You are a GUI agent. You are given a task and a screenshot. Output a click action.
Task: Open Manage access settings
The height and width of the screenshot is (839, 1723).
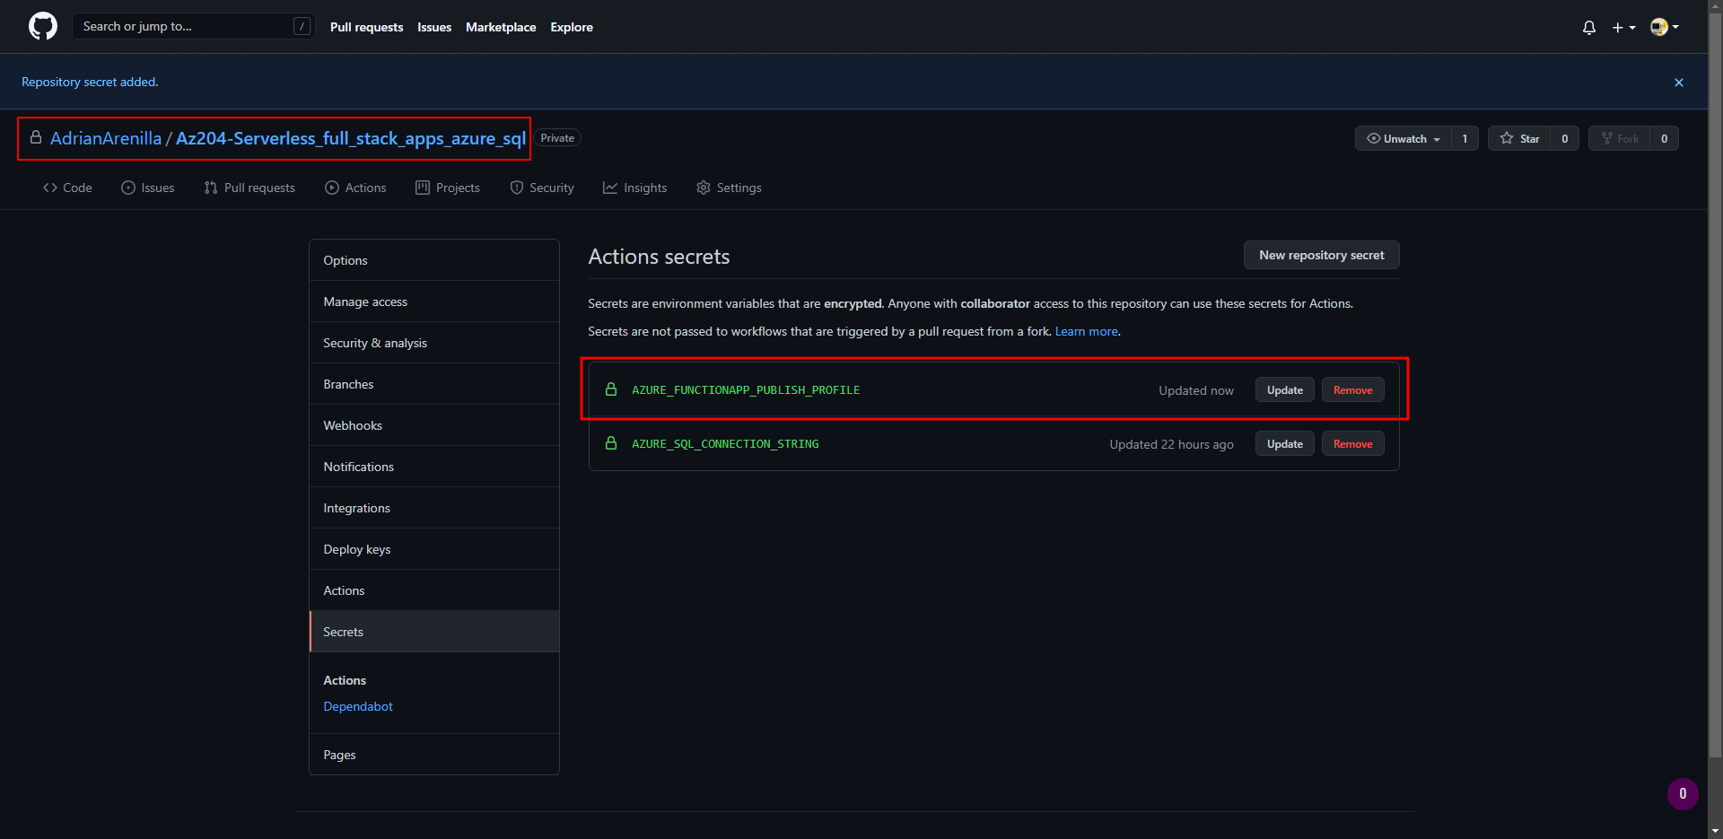tap(434, 302)
